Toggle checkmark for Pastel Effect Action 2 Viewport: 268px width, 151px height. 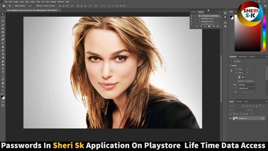(191, 21)
